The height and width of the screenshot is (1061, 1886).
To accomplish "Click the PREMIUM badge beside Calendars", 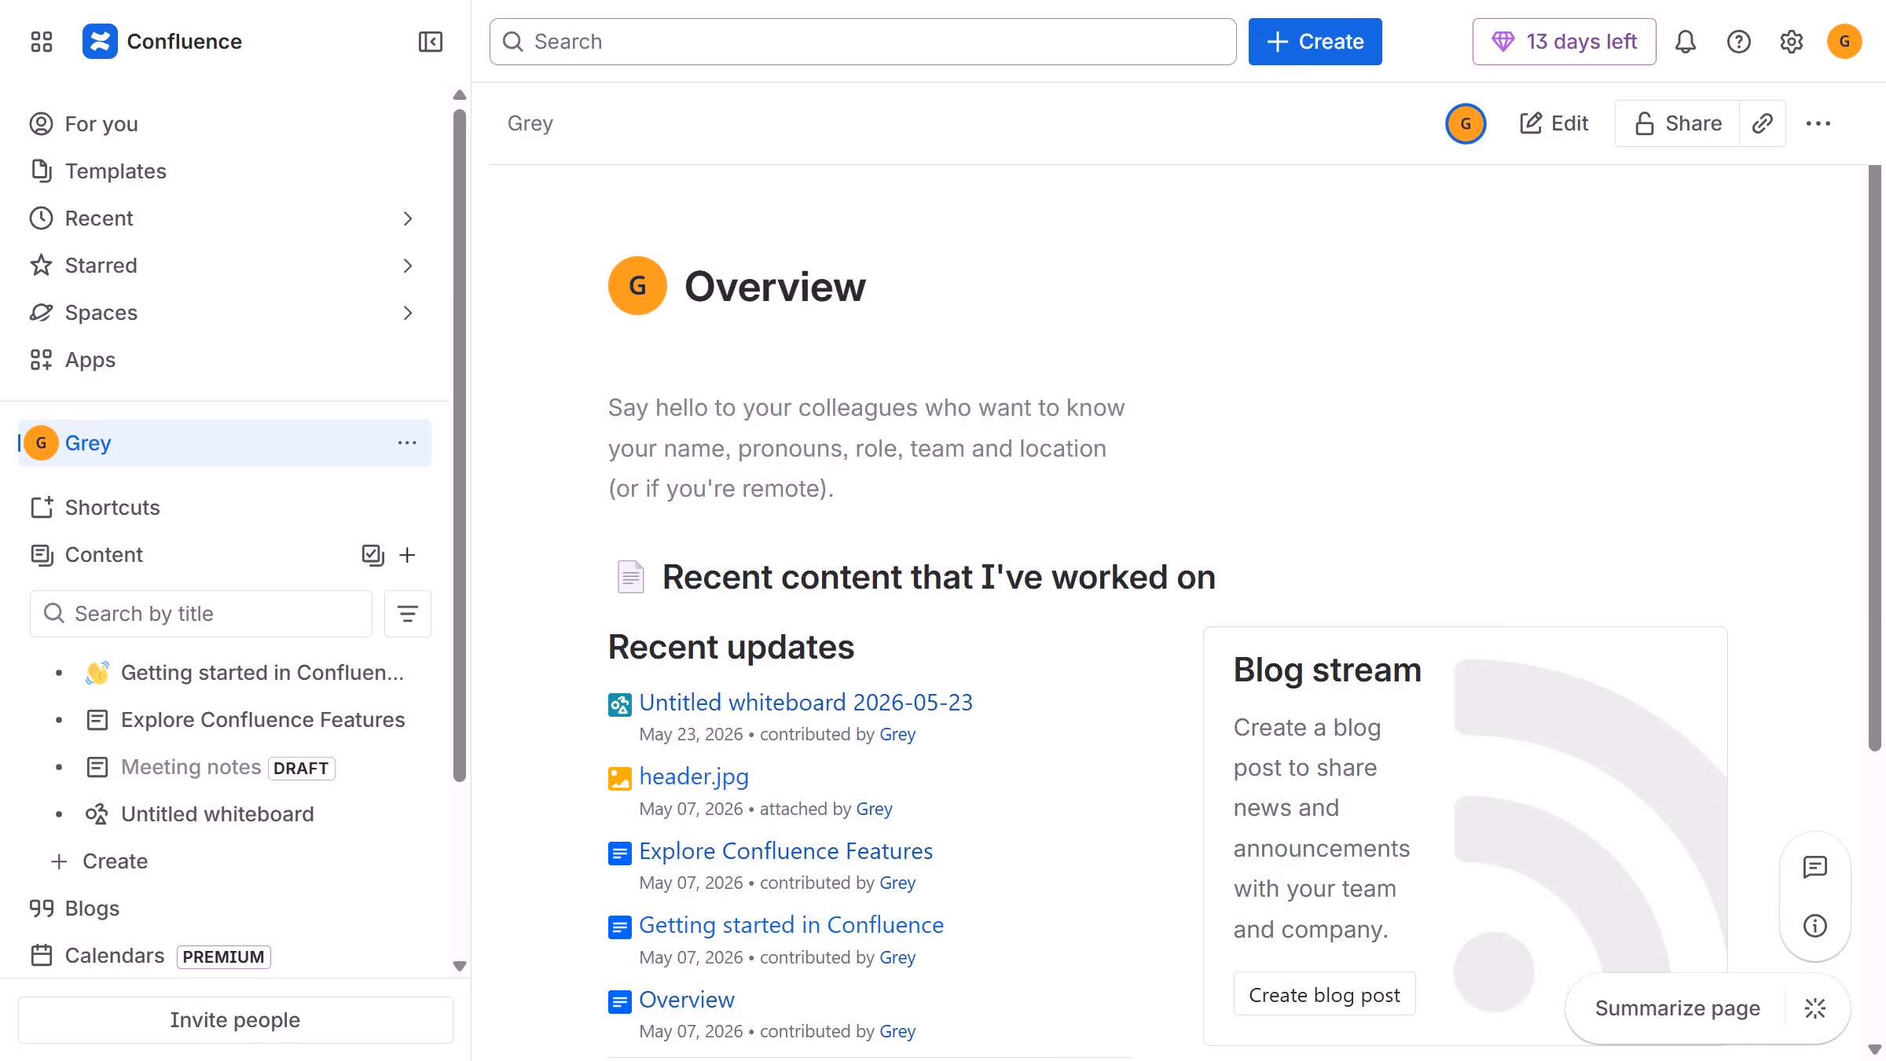I will pos(223,956).
